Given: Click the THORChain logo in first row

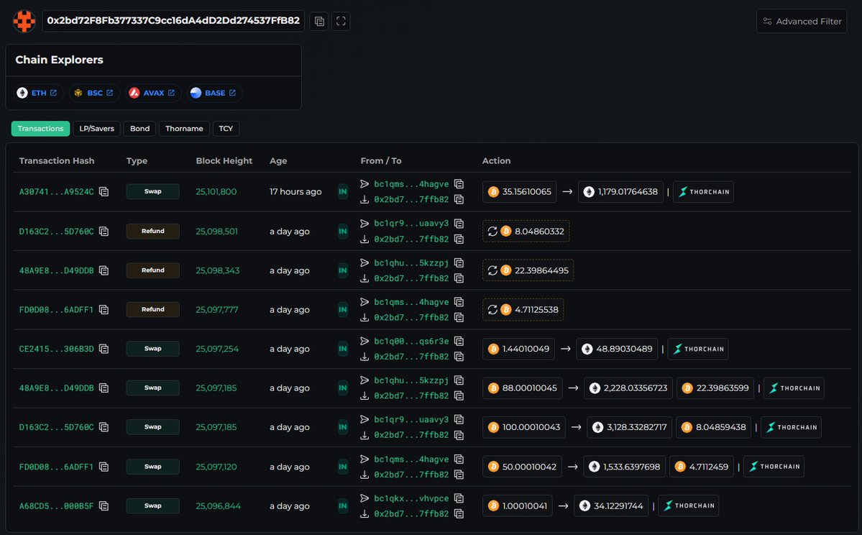Looking at the screenshot, I should (x=703, y=192).
